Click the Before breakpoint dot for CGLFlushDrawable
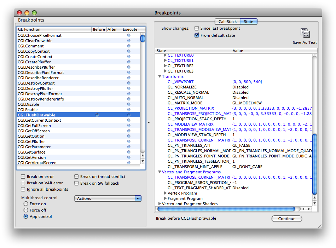The image size is (336, 248). click(97, 115)
